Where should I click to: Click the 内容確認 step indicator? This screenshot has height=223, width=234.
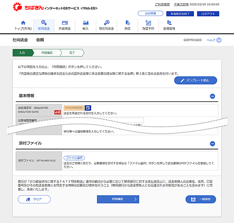pyautogui.click(x=47, y=53)
